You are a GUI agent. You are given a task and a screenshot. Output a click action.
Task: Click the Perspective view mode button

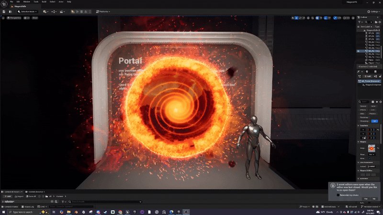pyautogui.click(x=14, y=18)
